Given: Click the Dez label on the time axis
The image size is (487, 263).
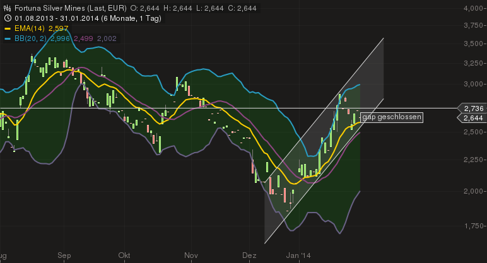Looking at the screenshot, I should [x=249, y=257].
